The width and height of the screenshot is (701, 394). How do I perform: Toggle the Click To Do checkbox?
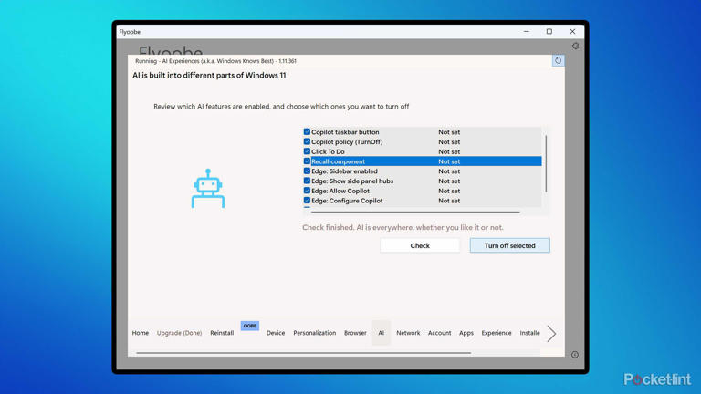307,151
